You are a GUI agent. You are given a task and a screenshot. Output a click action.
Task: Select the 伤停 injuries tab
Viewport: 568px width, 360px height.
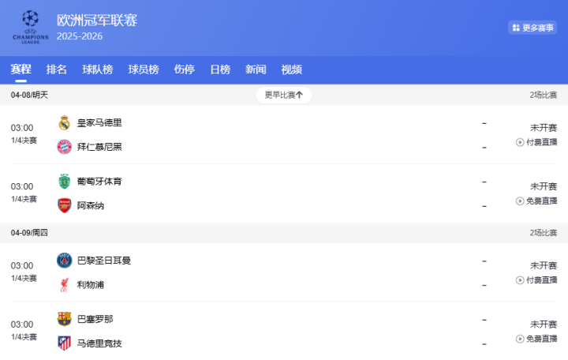point(184,69)
